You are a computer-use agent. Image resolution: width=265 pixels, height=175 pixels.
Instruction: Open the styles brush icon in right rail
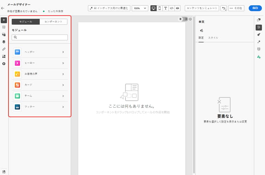click(259, 35)
